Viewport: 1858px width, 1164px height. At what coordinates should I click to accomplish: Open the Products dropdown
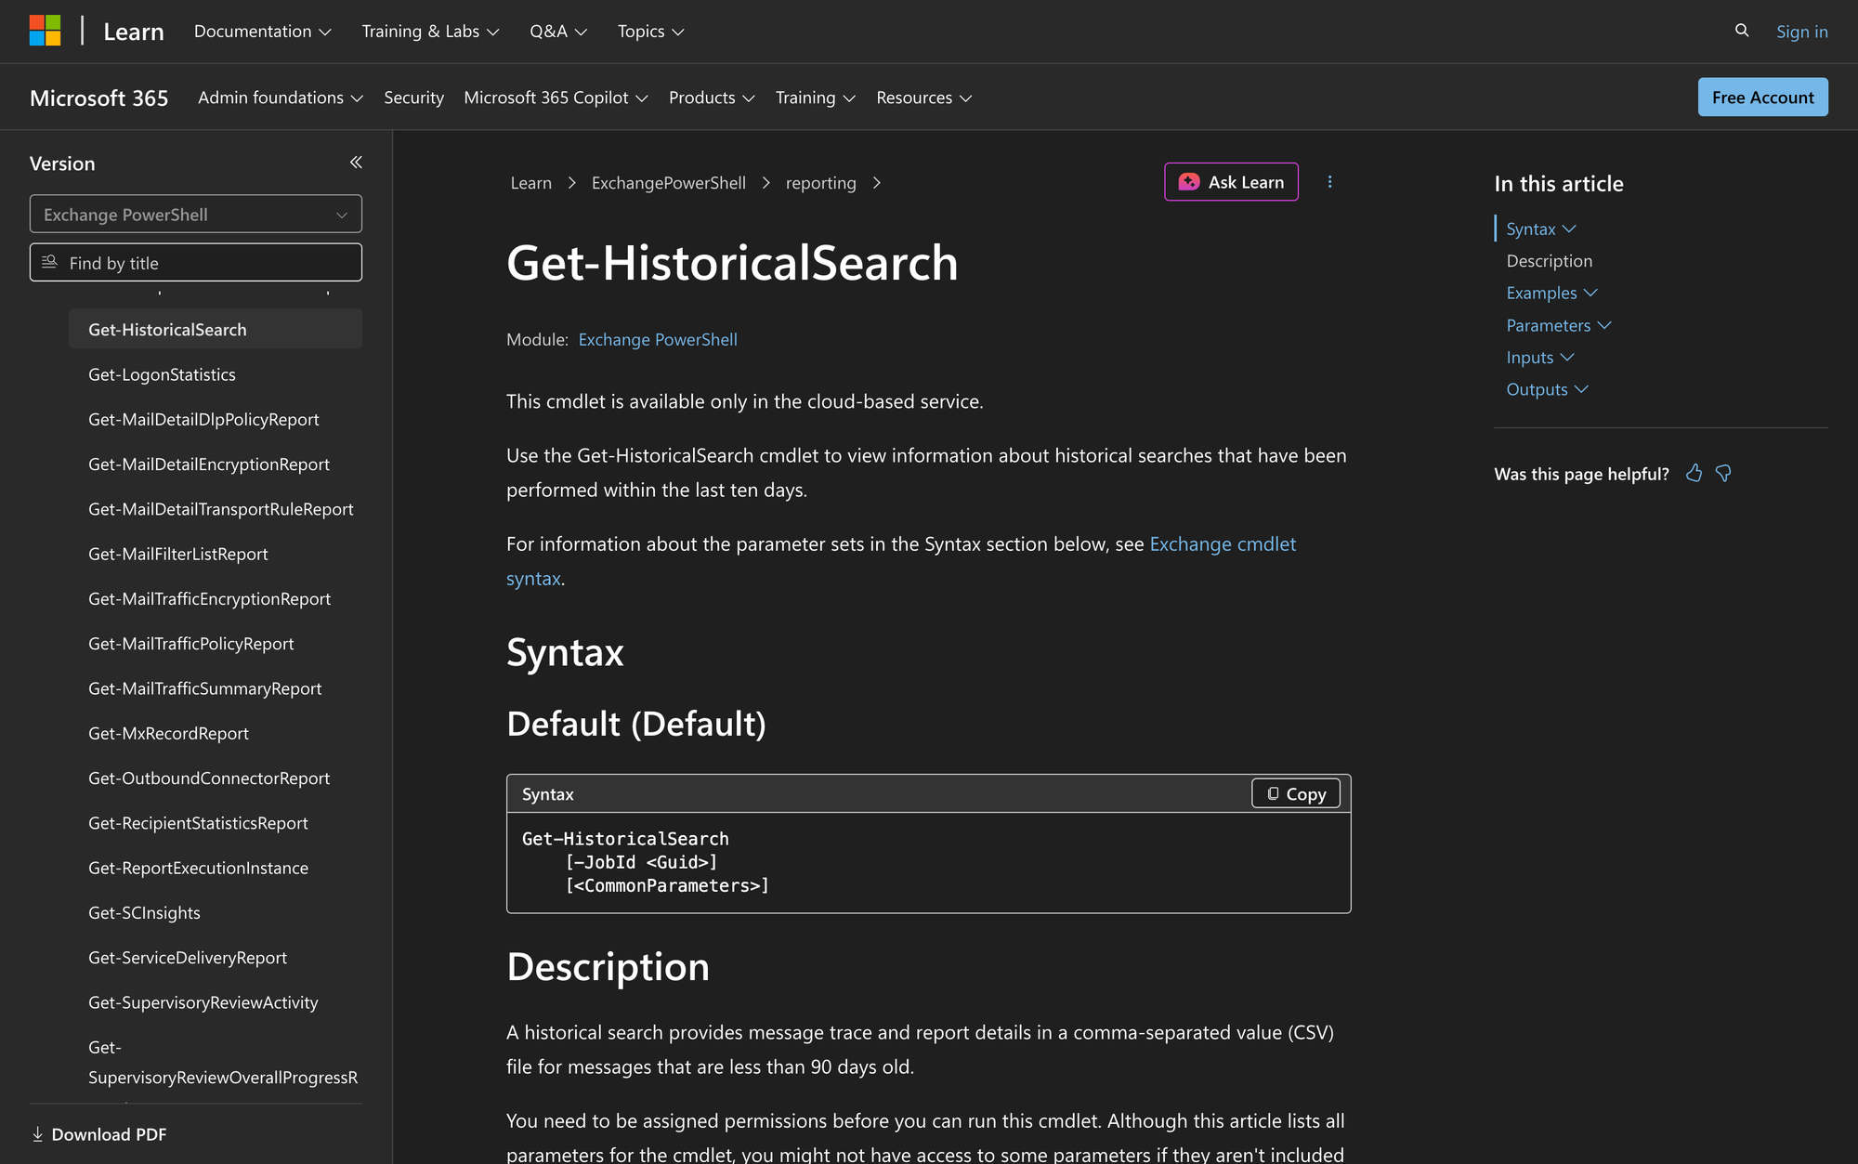tap(712, 98)
